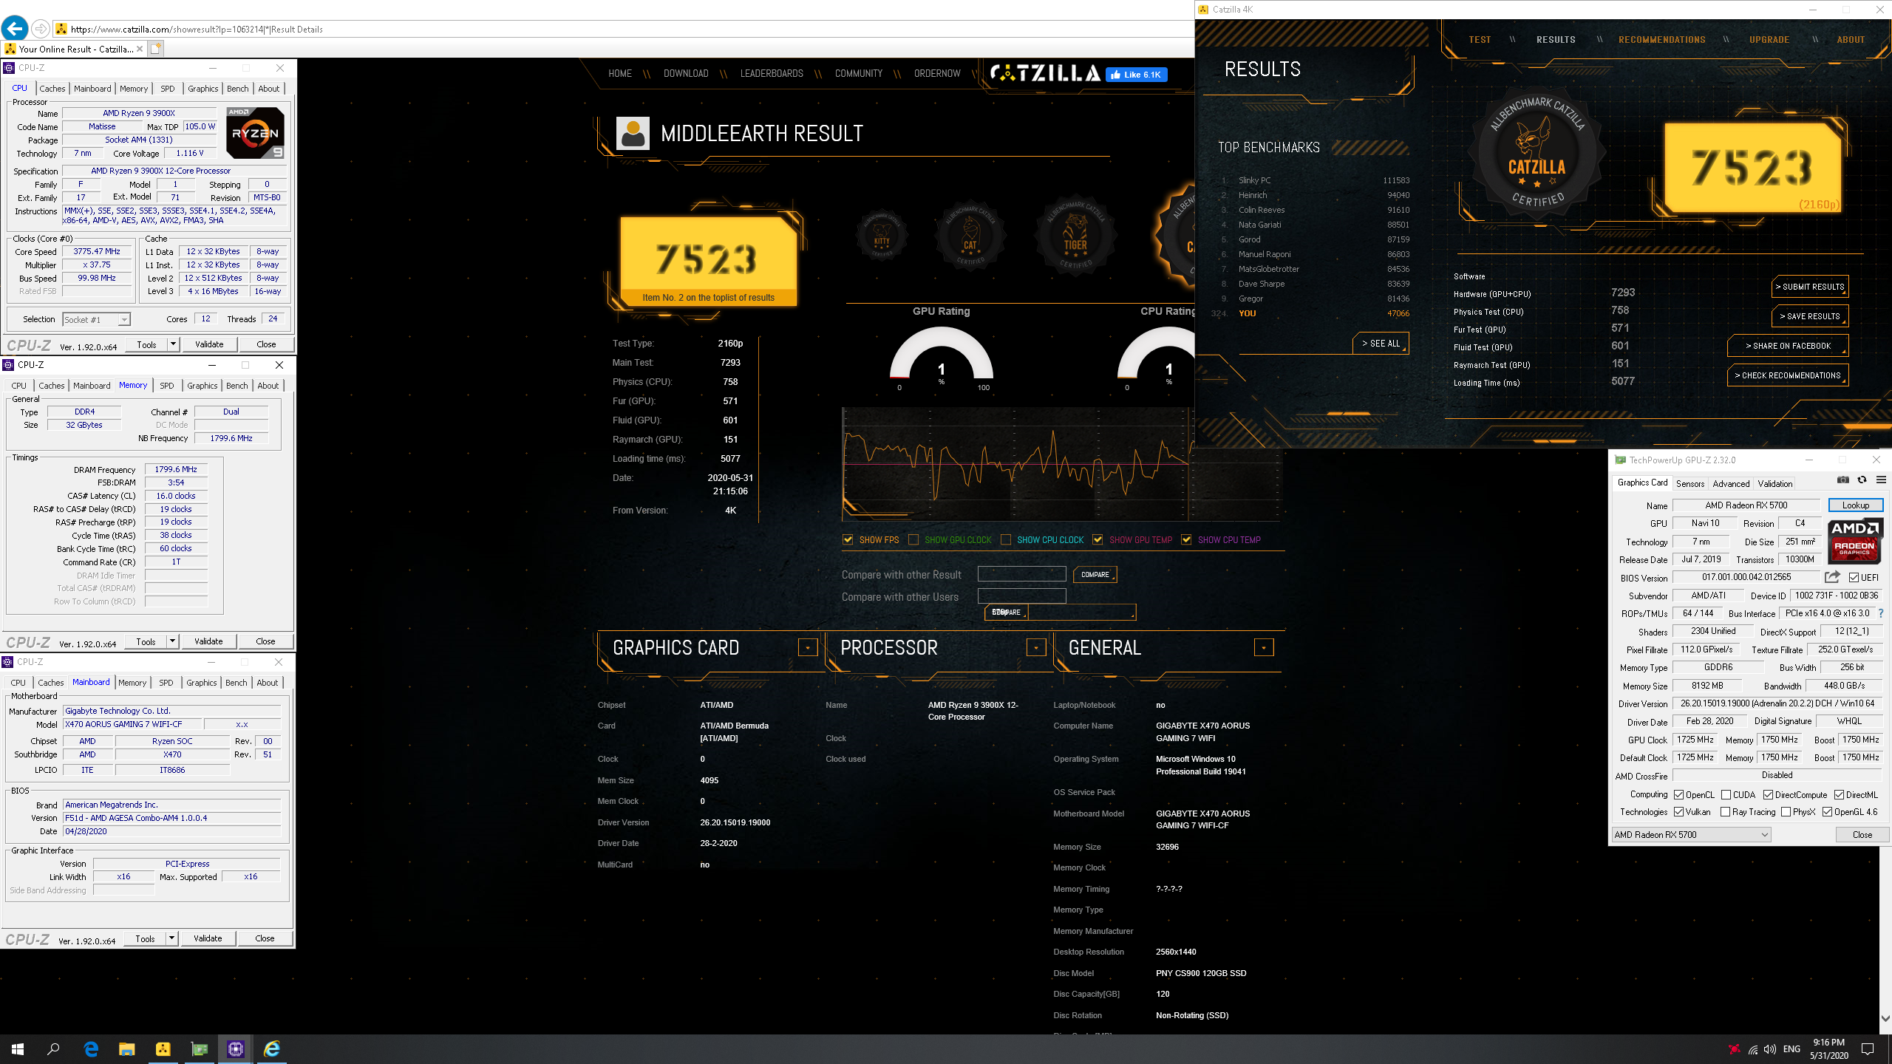Select the SPD tab in Mainboard CPU-Z window

[166, 683]
